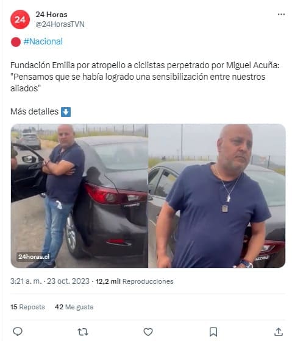The height and width of the screenshot is (341, 292).
Task: Like the post with the heart icon
Action: point(148,332)
